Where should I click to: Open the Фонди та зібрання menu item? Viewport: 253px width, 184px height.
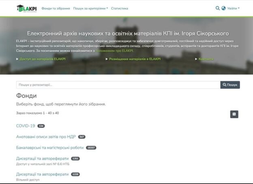click(x=56, y=8)
